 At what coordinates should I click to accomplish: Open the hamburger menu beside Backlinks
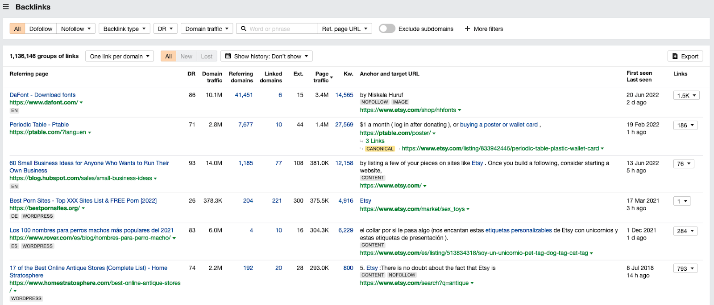(x=6, y=7)
